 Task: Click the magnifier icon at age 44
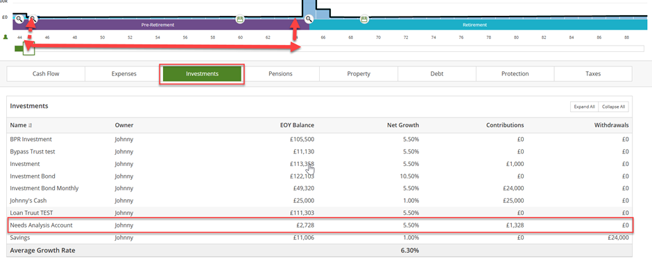point(19,19)
